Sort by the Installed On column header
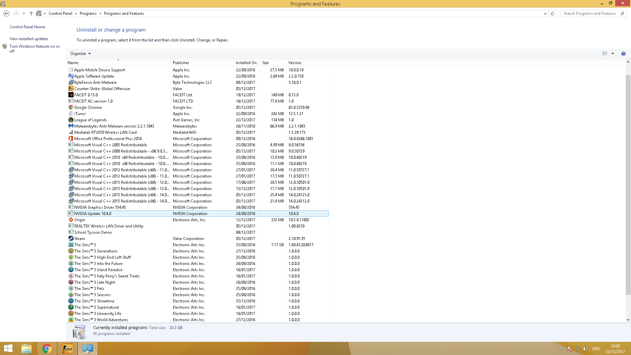Screen dimensions: 631x355 [246, 63]
